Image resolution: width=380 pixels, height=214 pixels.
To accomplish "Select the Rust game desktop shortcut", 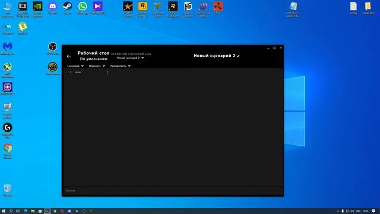I will (x=218, y=8).
